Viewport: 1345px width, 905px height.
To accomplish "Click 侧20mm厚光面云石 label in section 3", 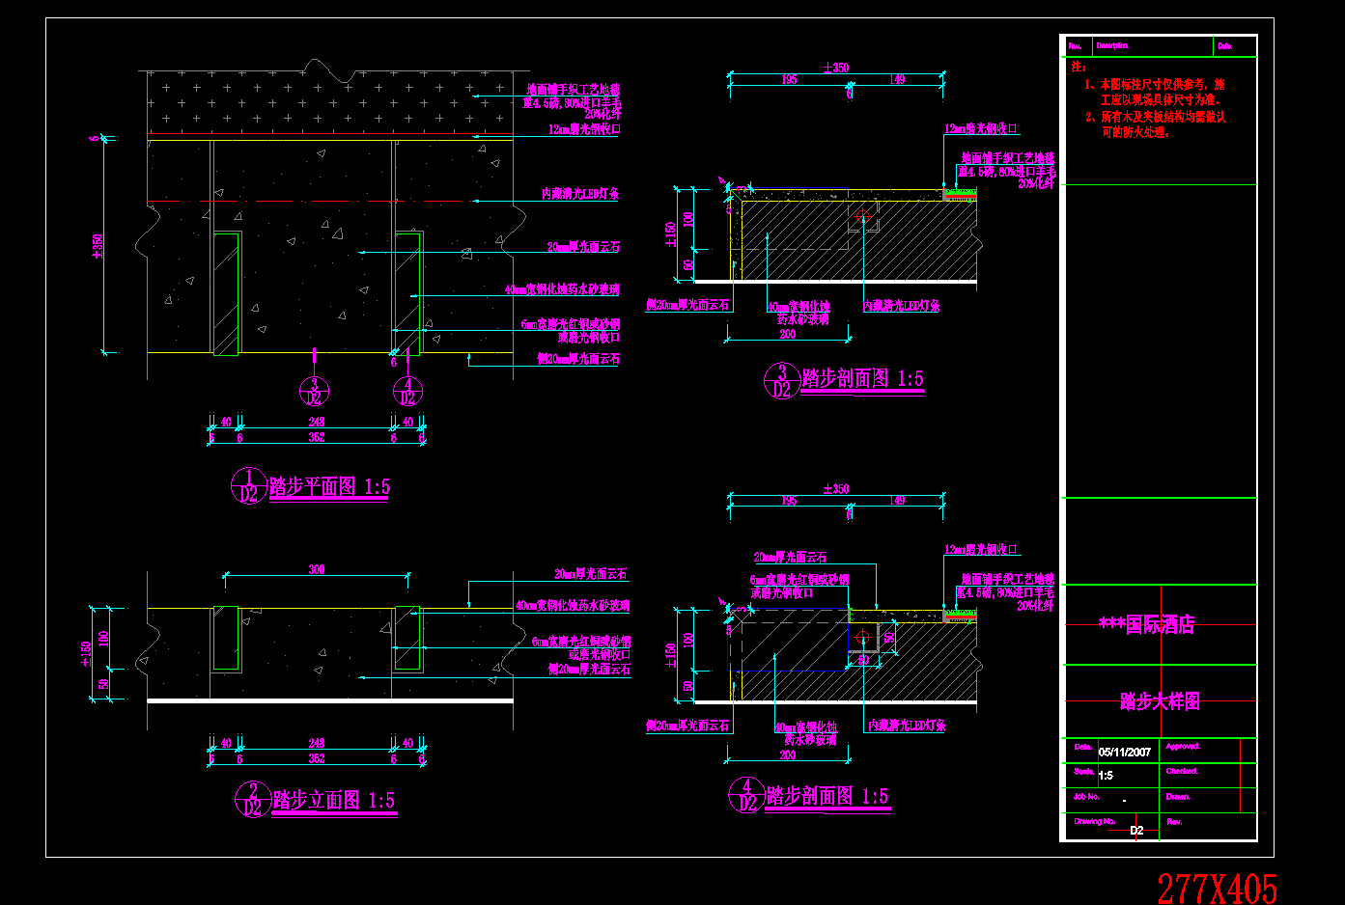I will pos(687,305).
